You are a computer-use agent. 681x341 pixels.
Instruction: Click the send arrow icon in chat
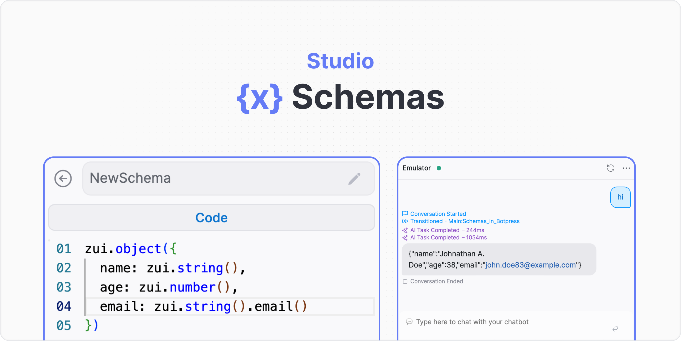pyautogui.click(x=615, y=329)
